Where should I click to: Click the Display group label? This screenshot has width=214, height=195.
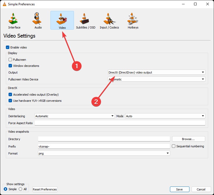click(13, 53)
